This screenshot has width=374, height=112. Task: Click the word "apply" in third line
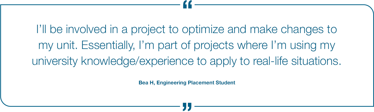tap(223, 62)
